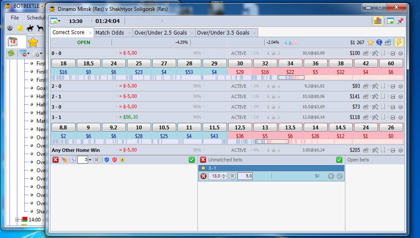
Task: Click the red shield icon
Action: 115,160
